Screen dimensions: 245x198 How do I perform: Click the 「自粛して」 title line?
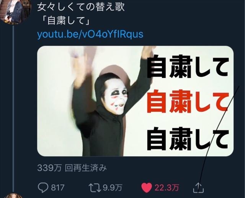[66, 21]
